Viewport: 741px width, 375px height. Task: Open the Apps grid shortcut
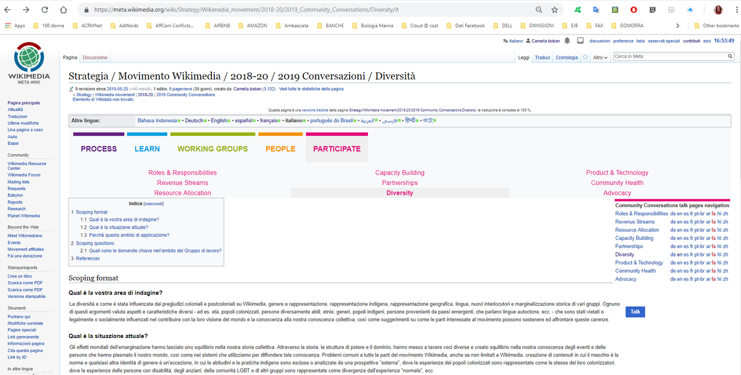pos(15,26)
